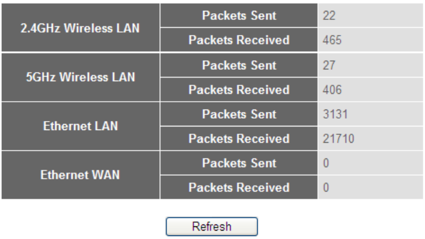Click Packets Sent label for 5GHz Wireless LAN
The image size is (425, 239).
pyautogui.click(x=239, y=65)
